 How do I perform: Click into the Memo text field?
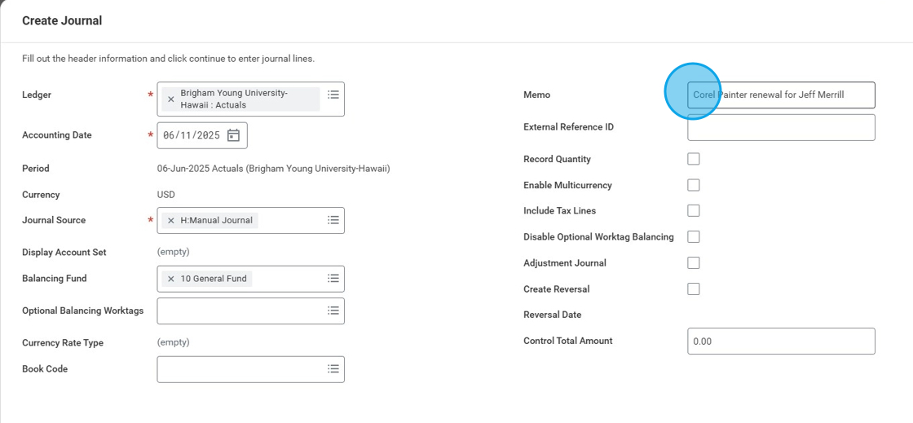point(781,95)
